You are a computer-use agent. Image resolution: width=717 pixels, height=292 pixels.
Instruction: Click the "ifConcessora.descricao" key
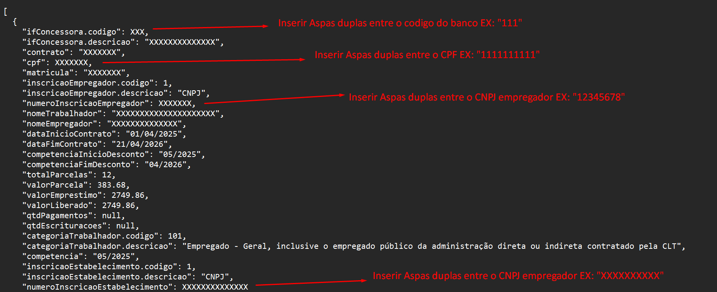point(78,42)
